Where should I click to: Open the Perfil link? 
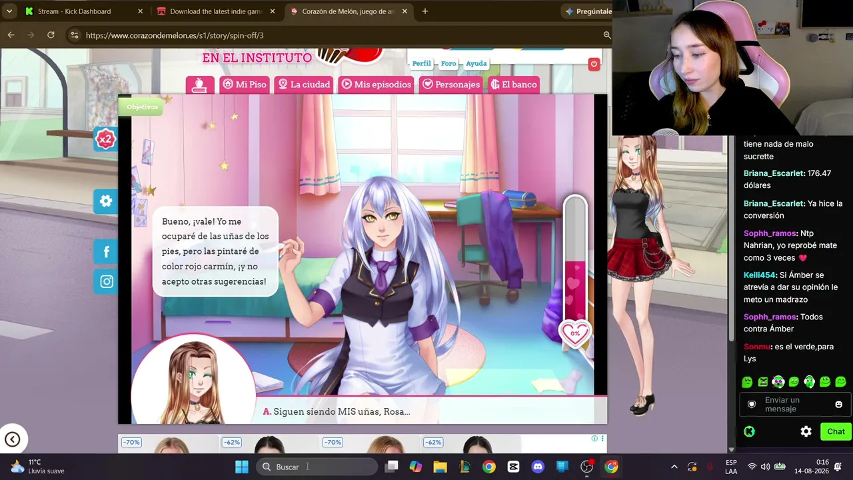pyautogui.click(x=421, y=63)
